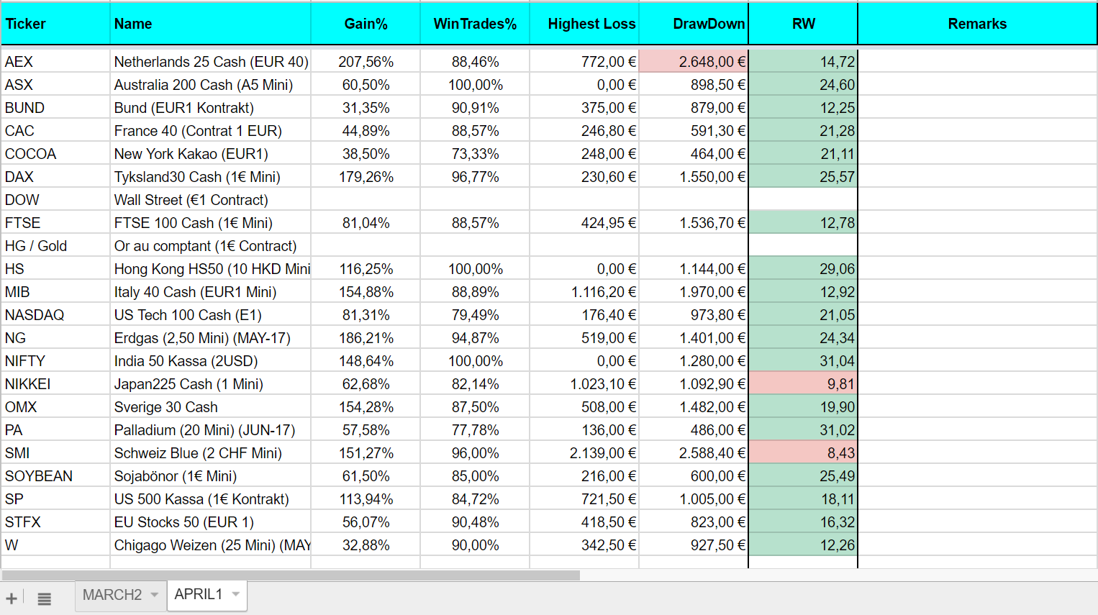The height and width of the screenshot is (615, 1098).
Task: Add a new sheet with the plus icon
Action: tap(12, 598)
